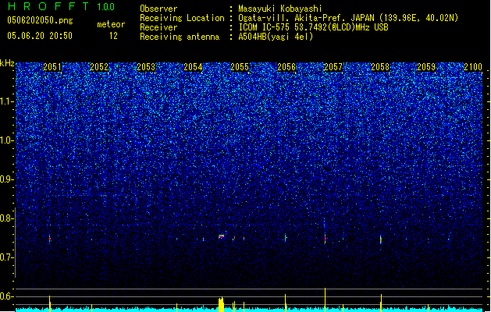Click the meteor echo just after 2058
This screenshot has width=491, height=312.
click(x=381, y=239)
